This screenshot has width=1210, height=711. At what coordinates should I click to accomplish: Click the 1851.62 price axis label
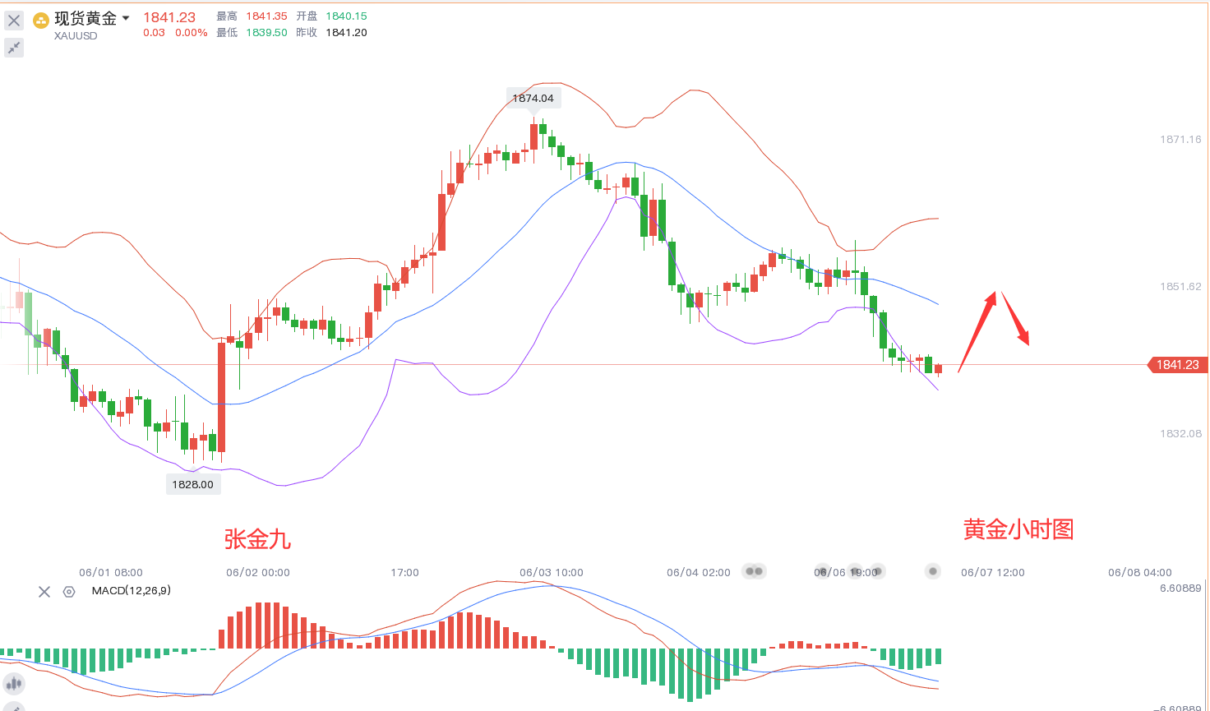[x=1180, y=287]
